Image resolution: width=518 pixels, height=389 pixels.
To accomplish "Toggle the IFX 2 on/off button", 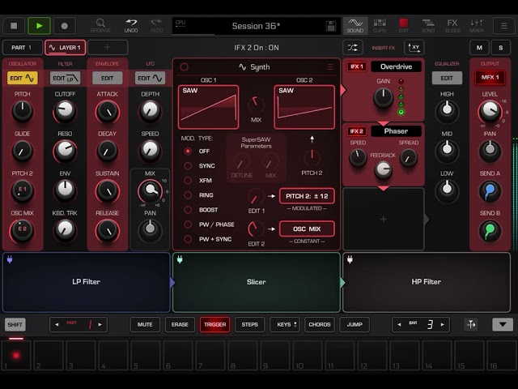I will [357, 131].
